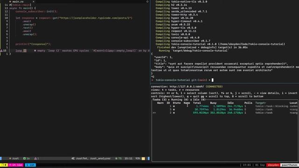
Task: Click the Compiling console-subscriber v0.1.7 line
Action: point(183,41)
